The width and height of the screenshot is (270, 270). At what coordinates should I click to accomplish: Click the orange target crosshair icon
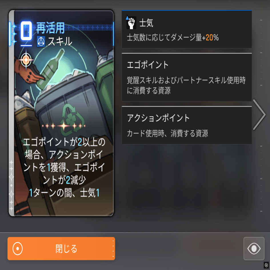(26, 60)
